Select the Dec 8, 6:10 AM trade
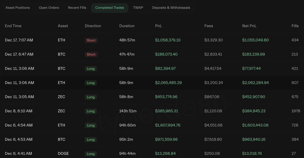Viewport: 304px width, 158px height. coord(19,111)
